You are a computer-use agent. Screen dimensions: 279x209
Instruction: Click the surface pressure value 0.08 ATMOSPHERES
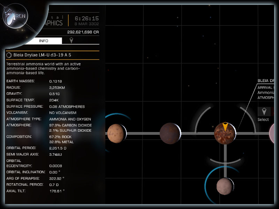tap(67, 107)
